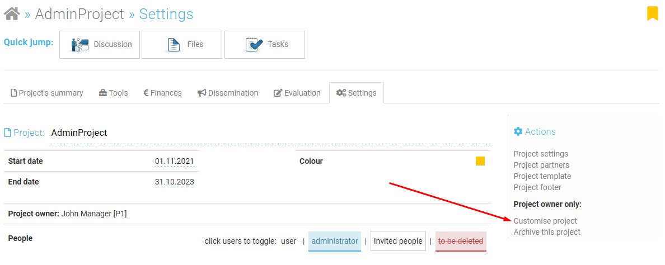Toggle user role filter
This screenshot has height=265, width=665.
click(288, 242)
